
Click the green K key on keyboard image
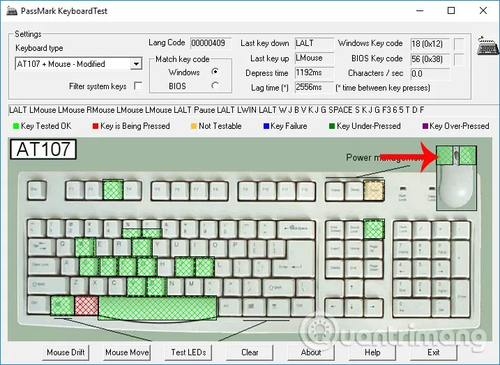204,267
